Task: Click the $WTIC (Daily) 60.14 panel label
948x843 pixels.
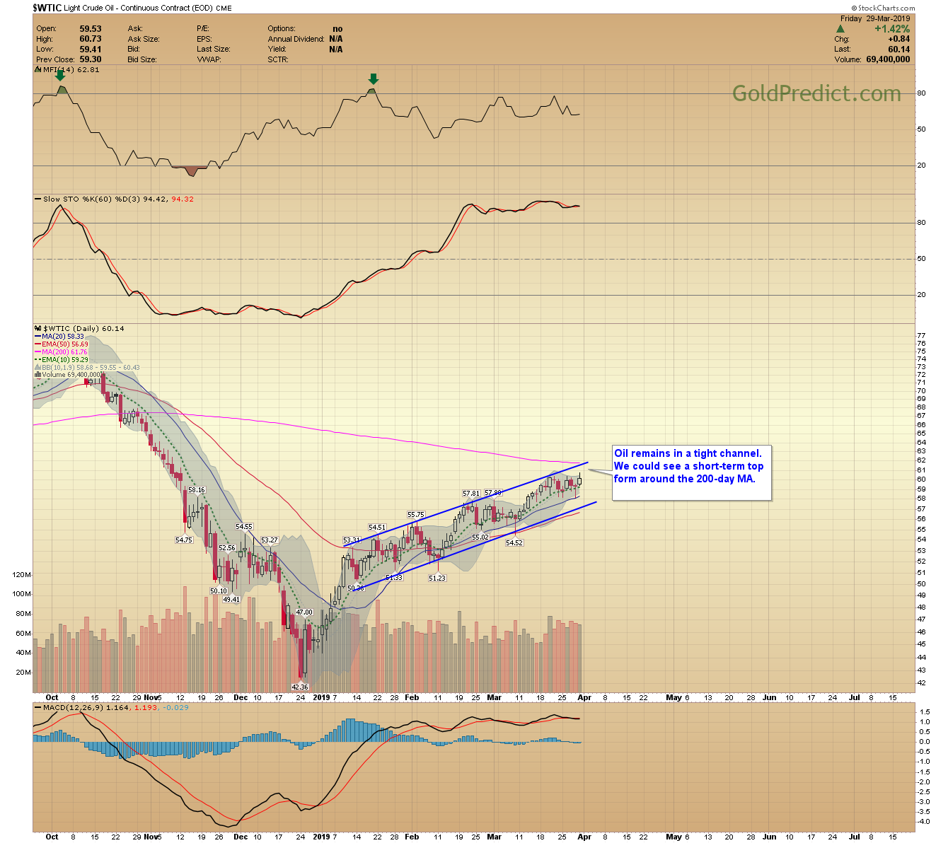Action: pyautogui.click(x=79, y=329)
